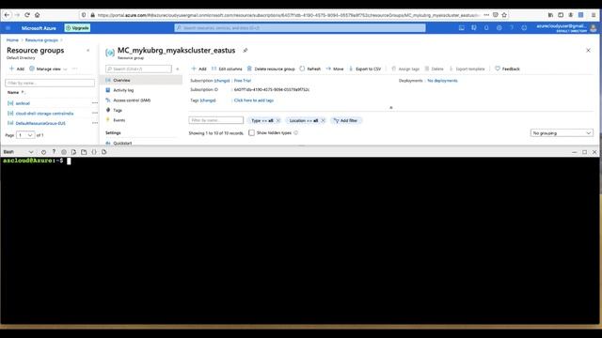Toggle Show hidden types checkbox
Image resolution: width=602 pixels, height=338 pixels.
[251, 133]
